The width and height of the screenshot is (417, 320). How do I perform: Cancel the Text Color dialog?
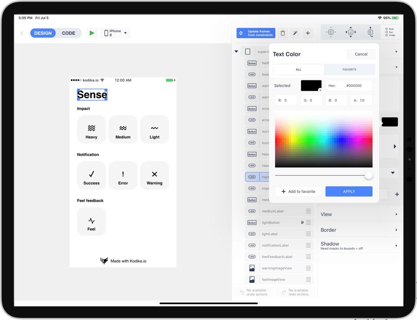[361, 54]
